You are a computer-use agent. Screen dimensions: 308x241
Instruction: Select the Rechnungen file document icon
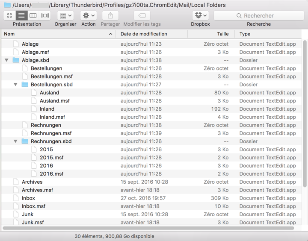[x=25, y=125]
